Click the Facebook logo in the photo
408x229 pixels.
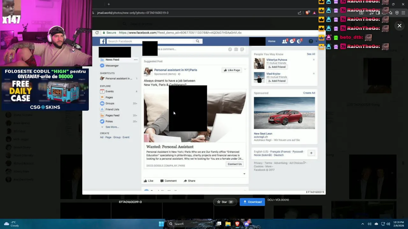pyautogui.click(x=103, y=41)
